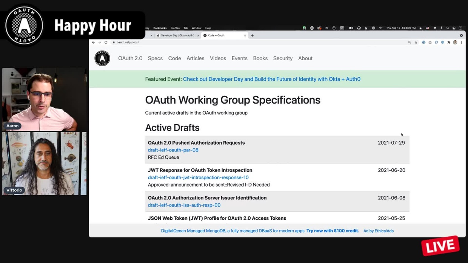Open the Window menu
Image resolution: width=468 pixels, height=263 pixels.
point(197,28)
